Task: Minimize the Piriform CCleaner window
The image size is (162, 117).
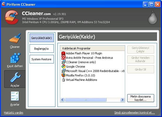Action: [x=146, y=4]
